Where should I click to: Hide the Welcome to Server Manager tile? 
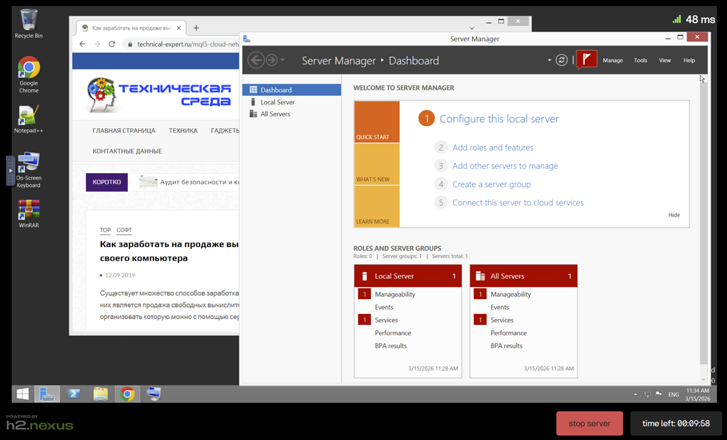tap(674, 215)
